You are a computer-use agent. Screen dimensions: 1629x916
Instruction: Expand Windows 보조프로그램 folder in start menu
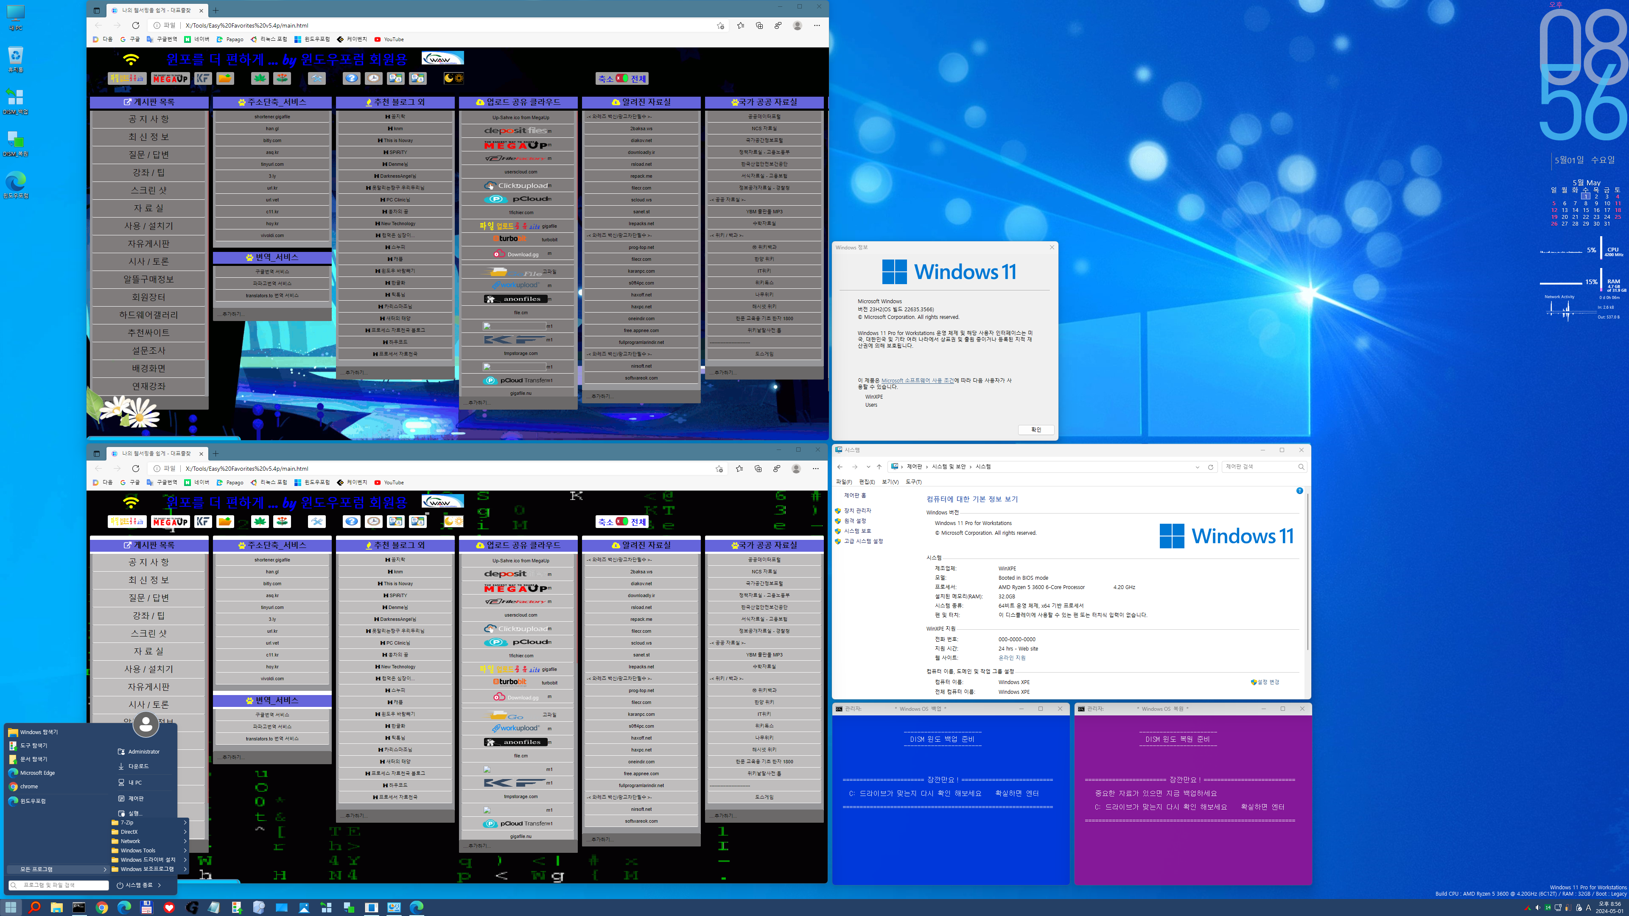tap(149, 869)
